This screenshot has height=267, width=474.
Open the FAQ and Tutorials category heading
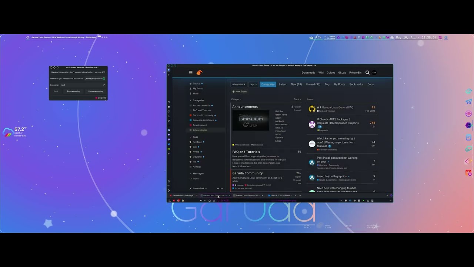tap(246, 152)
